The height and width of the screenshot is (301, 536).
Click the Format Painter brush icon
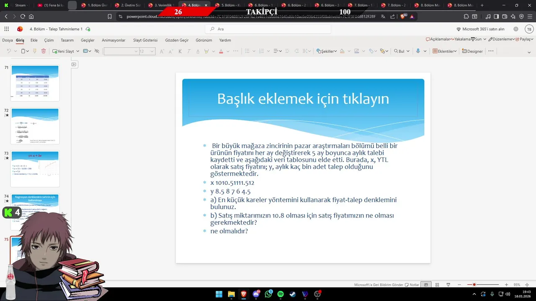tap(34, 51)
